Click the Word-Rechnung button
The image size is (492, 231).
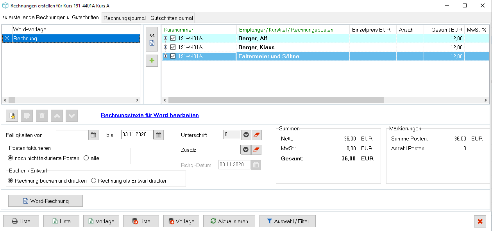coord(45,201)
